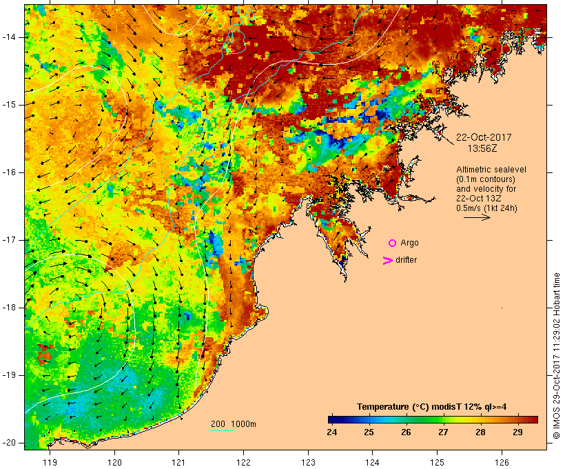The image size is (565, 469).
Task: Click the cyan 200 1000m depth contour line sample
Action: (223, 430)
